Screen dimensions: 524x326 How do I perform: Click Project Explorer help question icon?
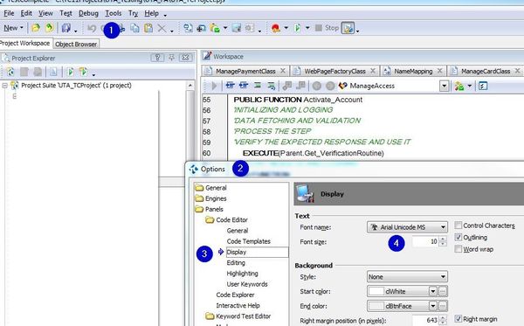pyautogui.click(x=157, y=58)
